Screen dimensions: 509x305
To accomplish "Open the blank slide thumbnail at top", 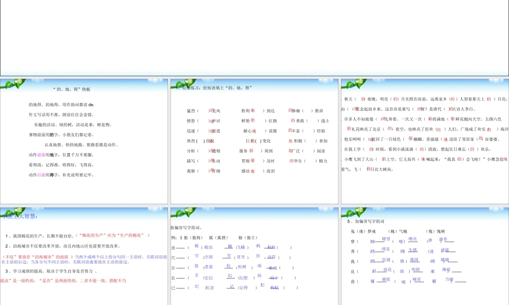I will pos(254,38).
